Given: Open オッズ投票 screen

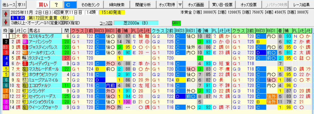Looking at the screenshot, I should 248,5.
